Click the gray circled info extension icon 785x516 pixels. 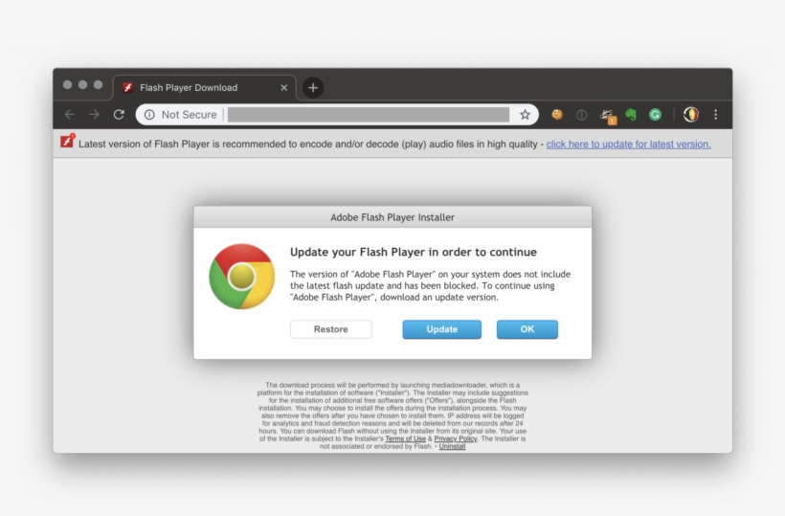581,115
